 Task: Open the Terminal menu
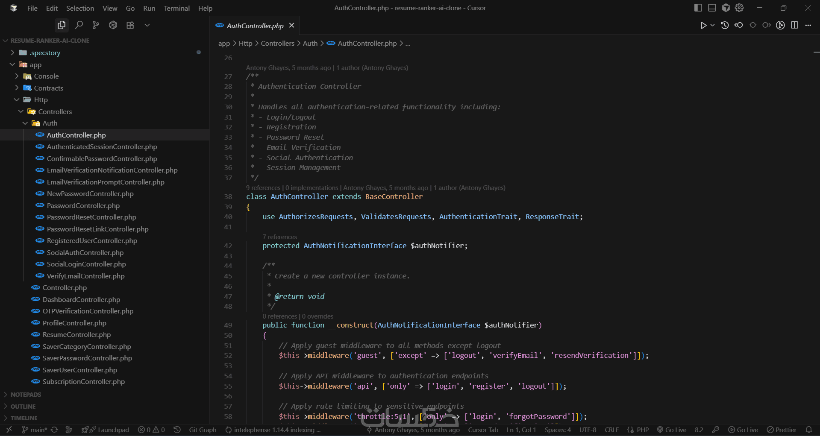[x=176, y=8]
